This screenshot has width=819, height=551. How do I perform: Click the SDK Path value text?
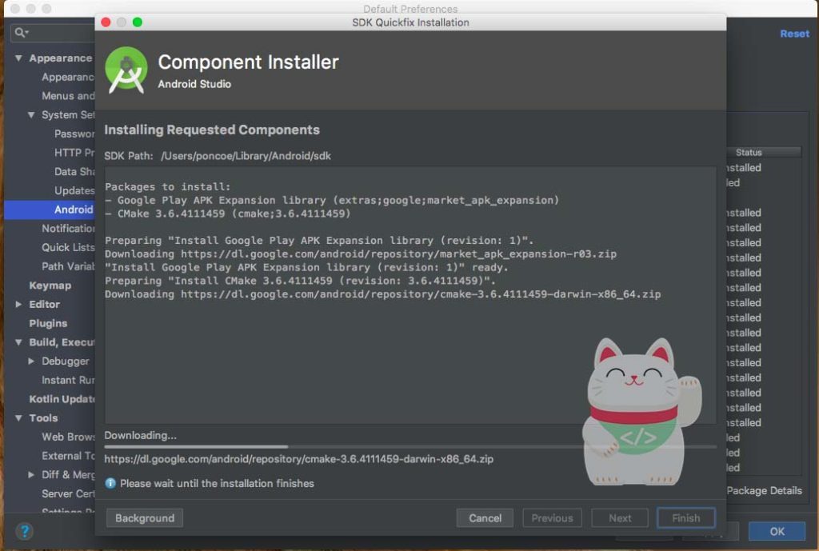click(x=246, y=156)
